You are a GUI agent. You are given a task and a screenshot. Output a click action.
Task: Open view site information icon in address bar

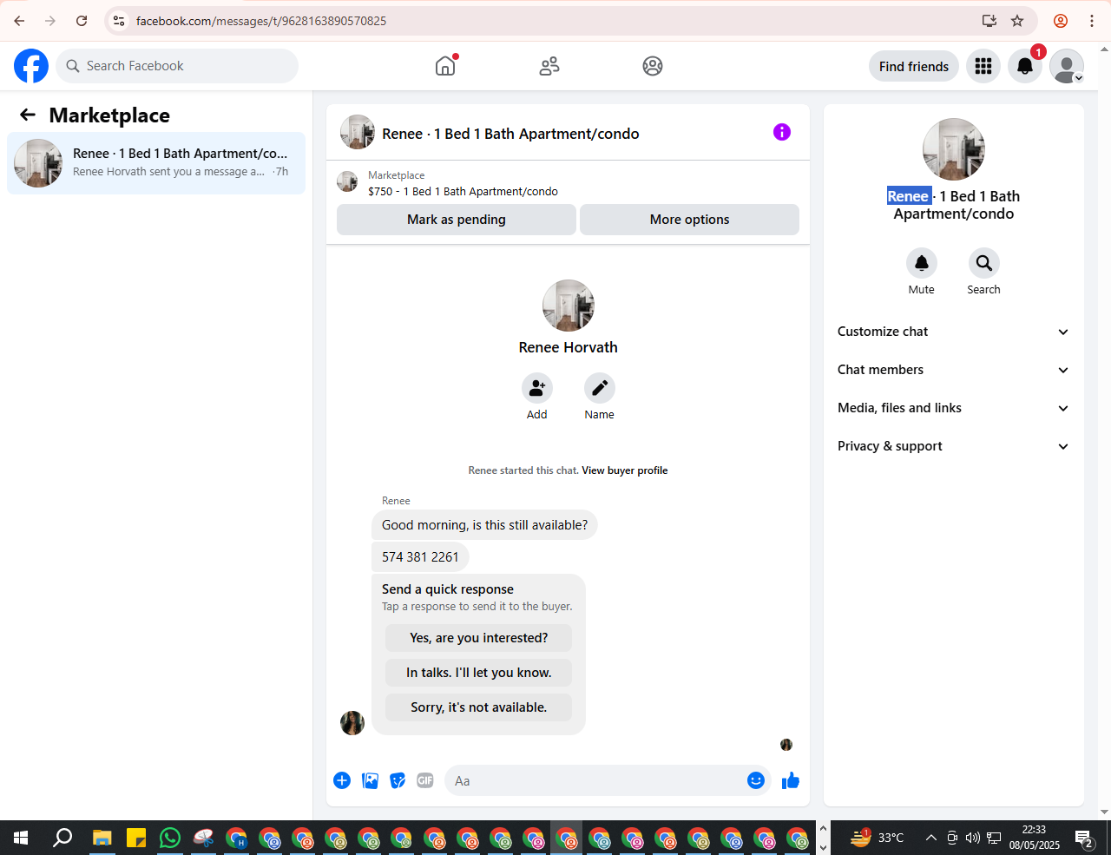click(120, 21)
